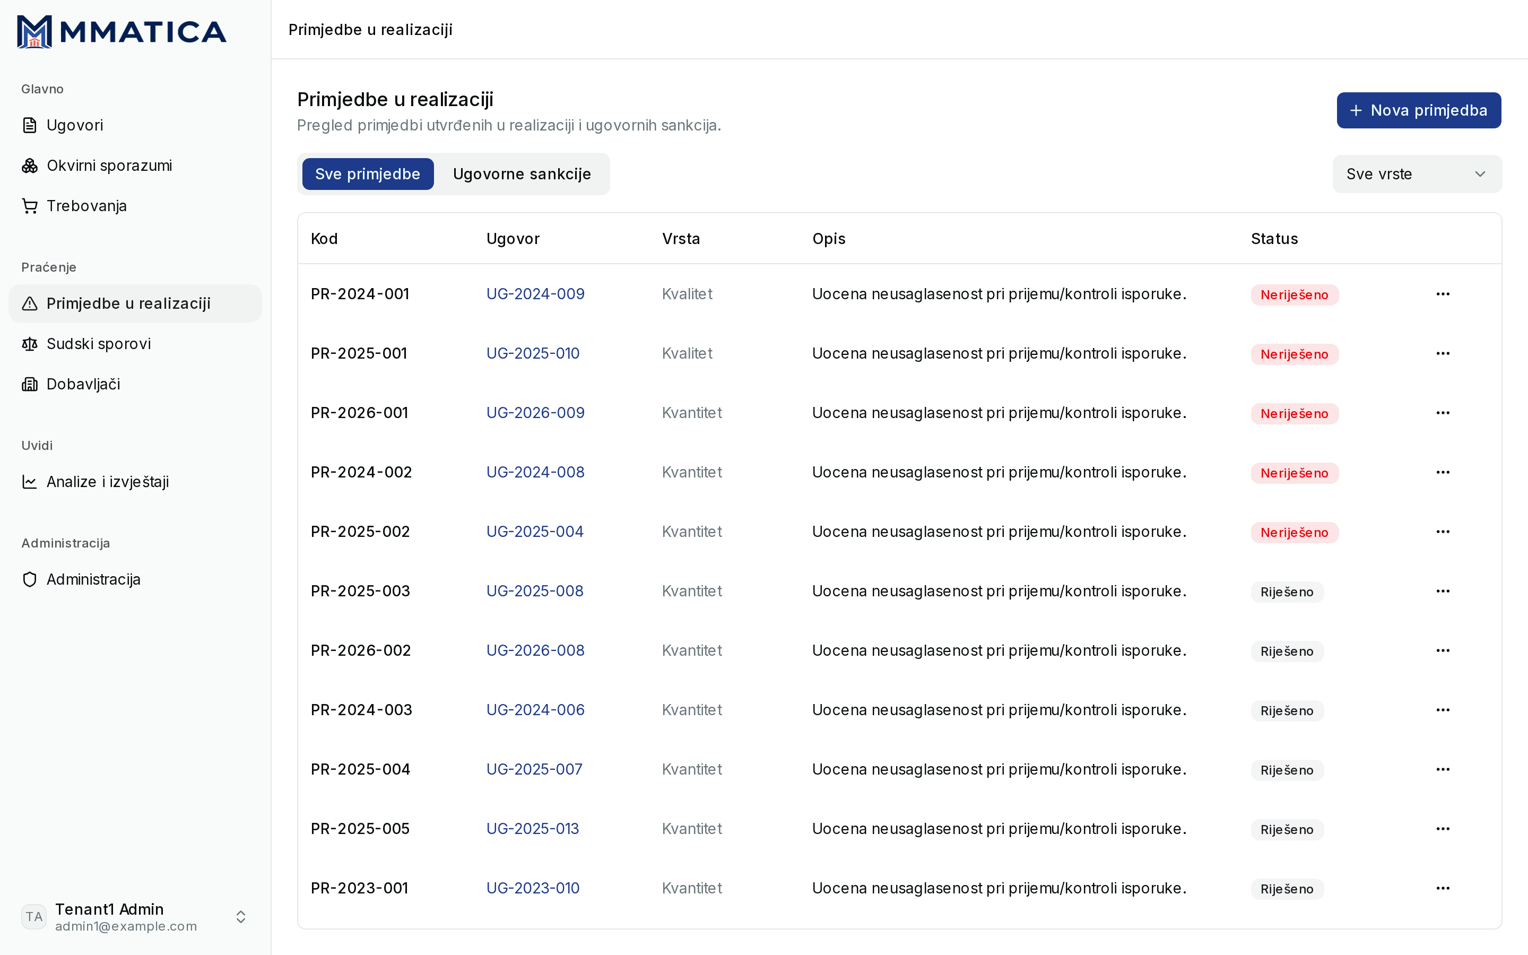Open contract link UG-2025-010

click(533, 354)
